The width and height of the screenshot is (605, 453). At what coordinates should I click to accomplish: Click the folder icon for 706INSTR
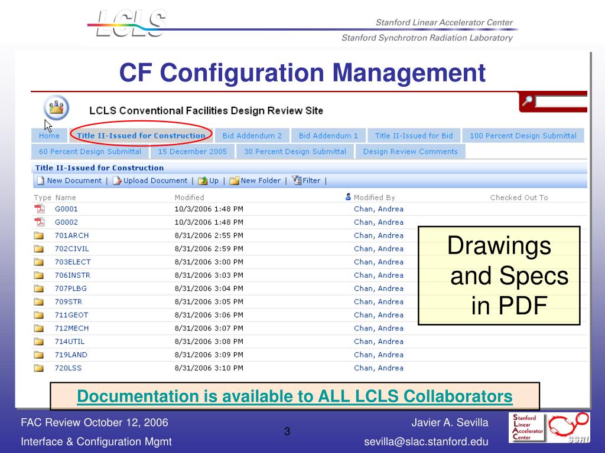(x=38, y=275)
